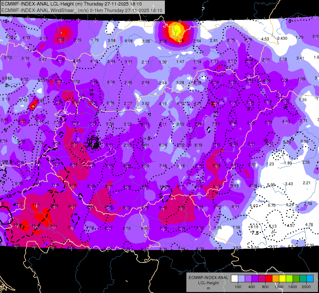Click the wind shear value 2.81
The image size is (319, 293).
click(214, 40)
